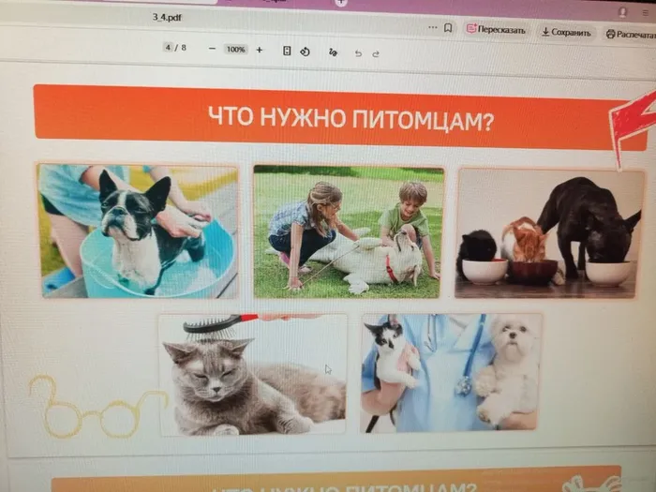This screenshot has width=656, height=492.
Task: Rotate the PDF document
Action: (x=306, y=52)
